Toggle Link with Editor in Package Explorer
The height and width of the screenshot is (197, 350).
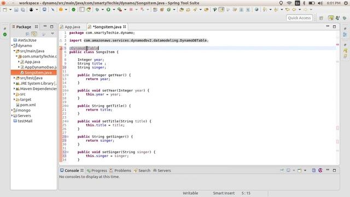tap(34, 34)
